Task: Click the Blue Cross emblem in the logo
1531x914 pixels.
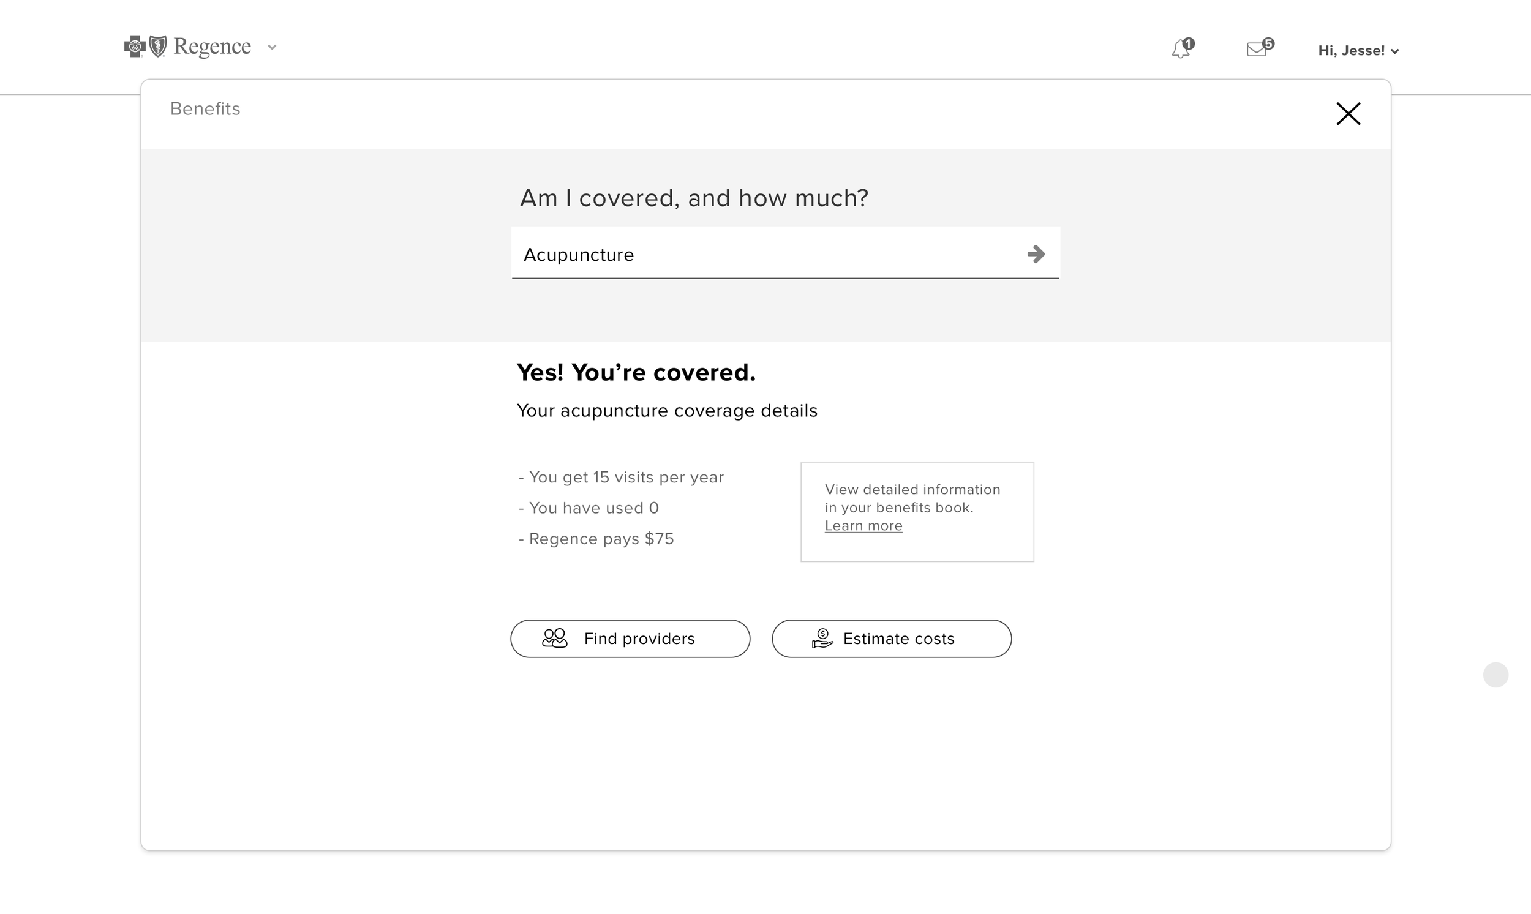Action: point(134,46)
